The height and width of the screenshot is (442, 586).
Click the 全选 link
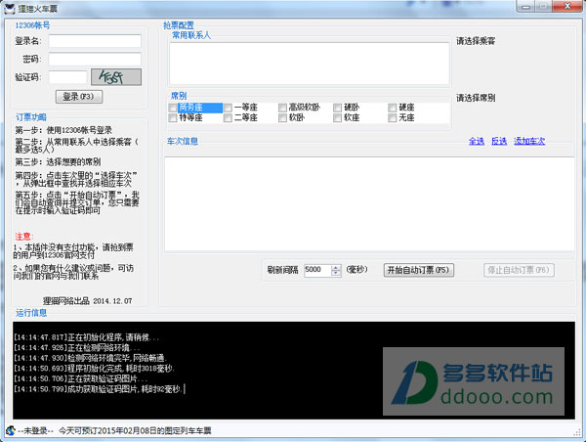477,141
